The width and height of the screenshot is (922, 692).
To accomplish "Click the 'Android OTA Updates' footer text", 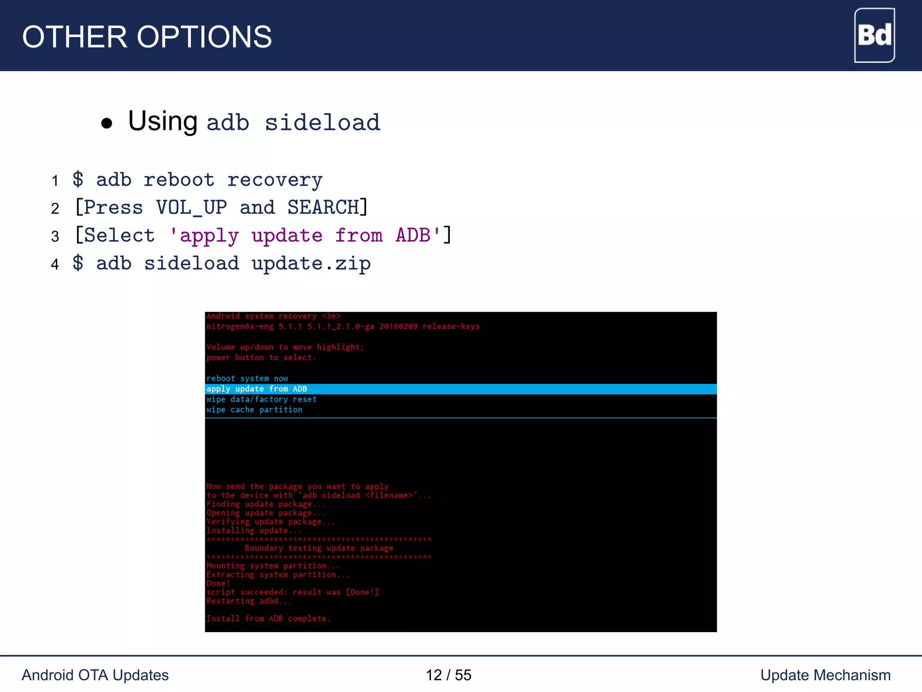I will (95, 675).
